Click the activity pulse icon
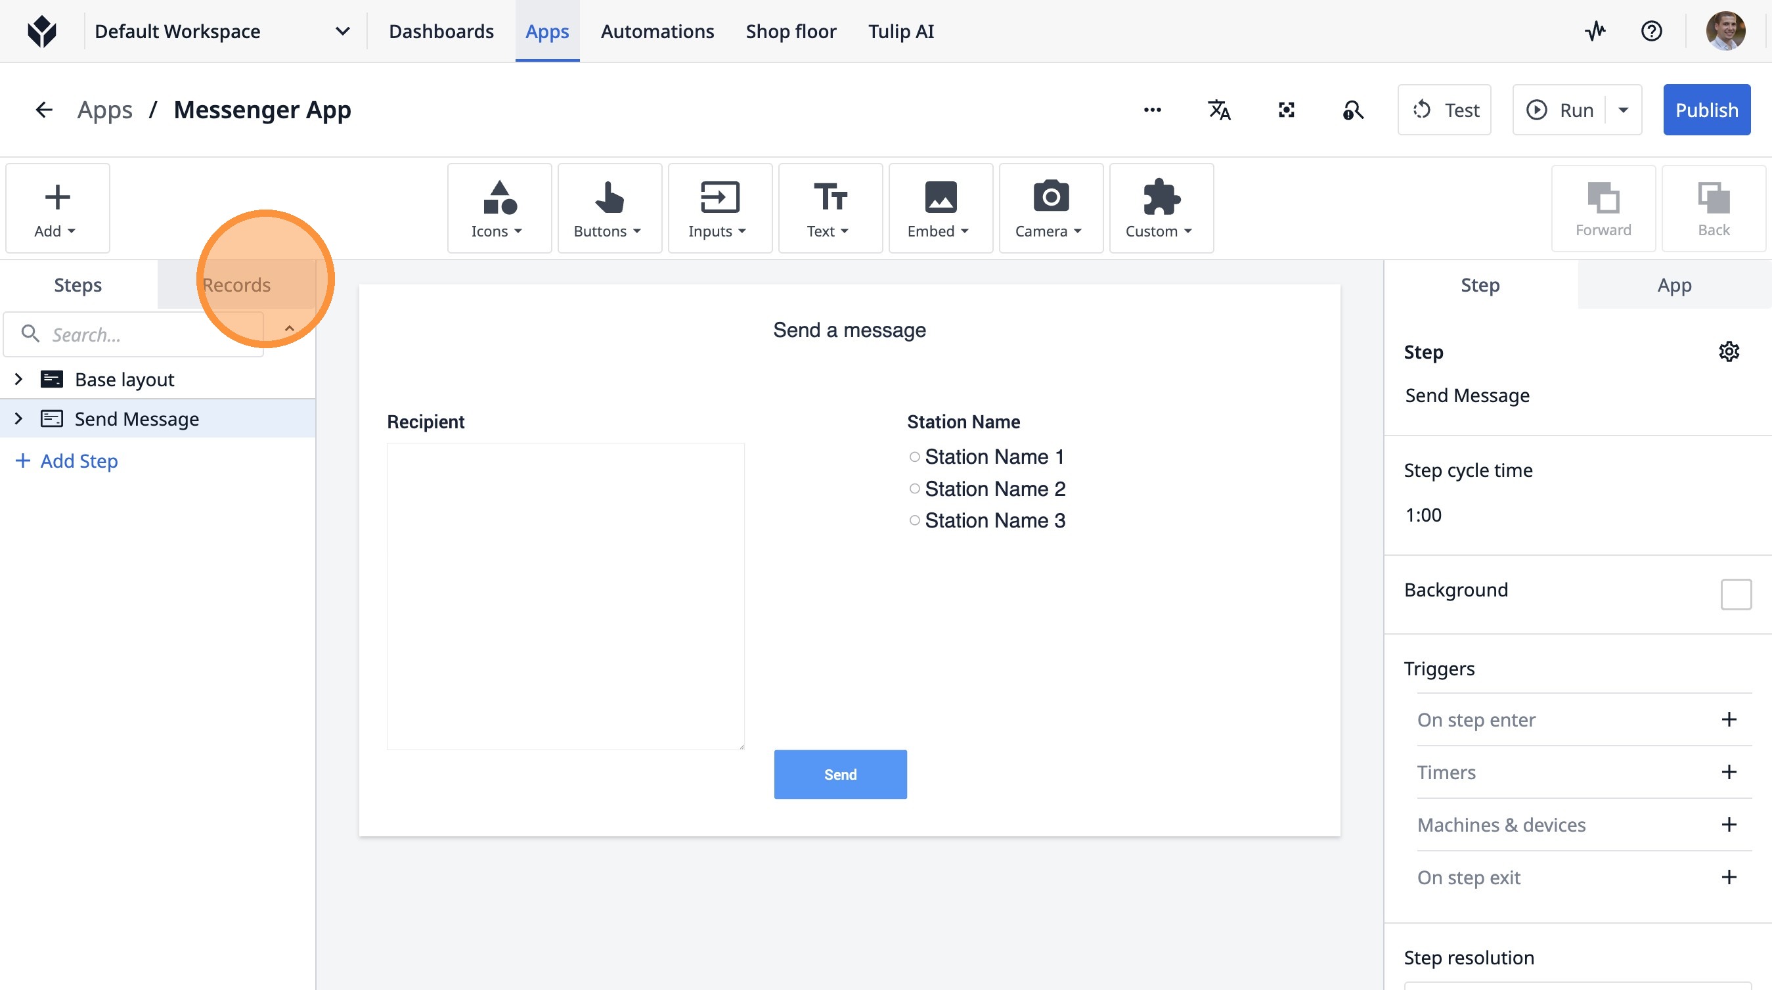 1595,32
